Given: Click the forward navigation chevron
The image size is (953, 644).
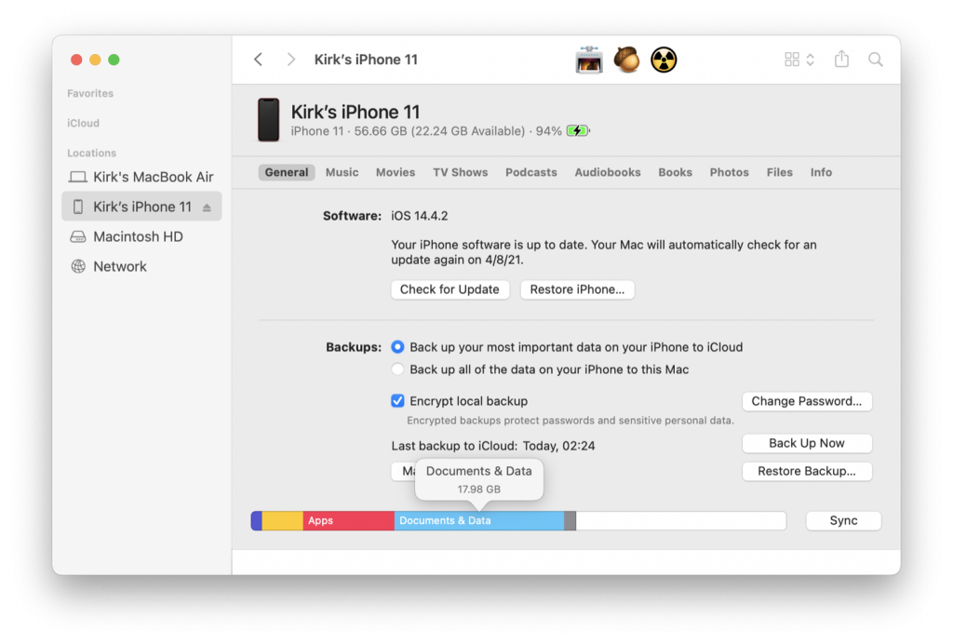Looking at the screenshot, I should pyautogui.click(x=291, y=59).
